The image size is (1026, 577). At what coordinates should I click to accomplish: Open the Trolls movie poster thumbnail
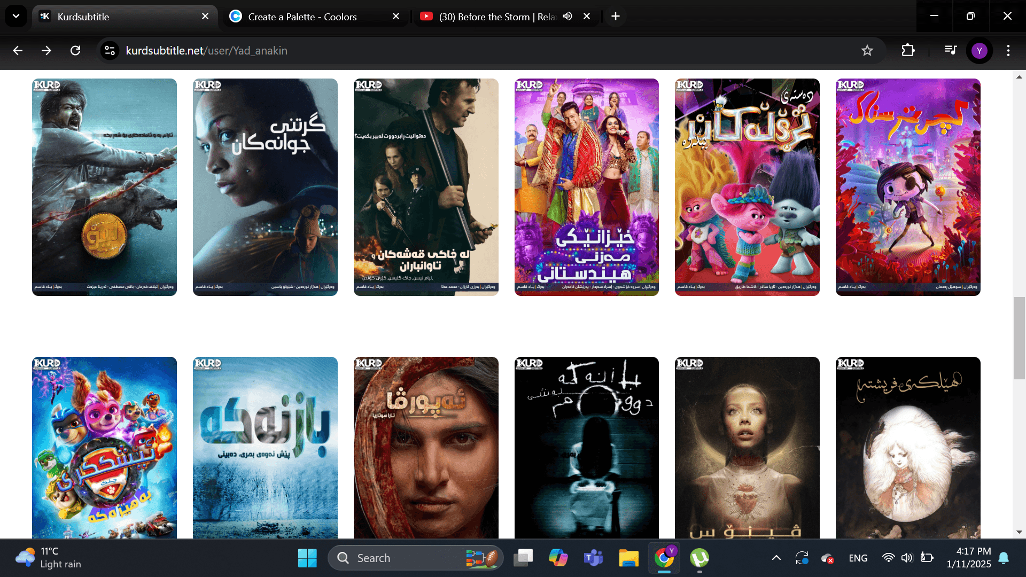pos(747,187)
